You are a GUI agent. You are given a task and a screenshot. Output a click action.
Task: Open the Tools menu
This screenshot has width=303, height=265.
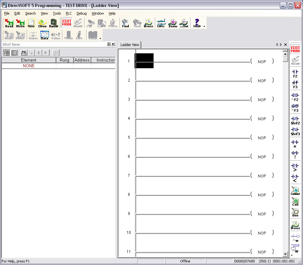click(57, 13)
